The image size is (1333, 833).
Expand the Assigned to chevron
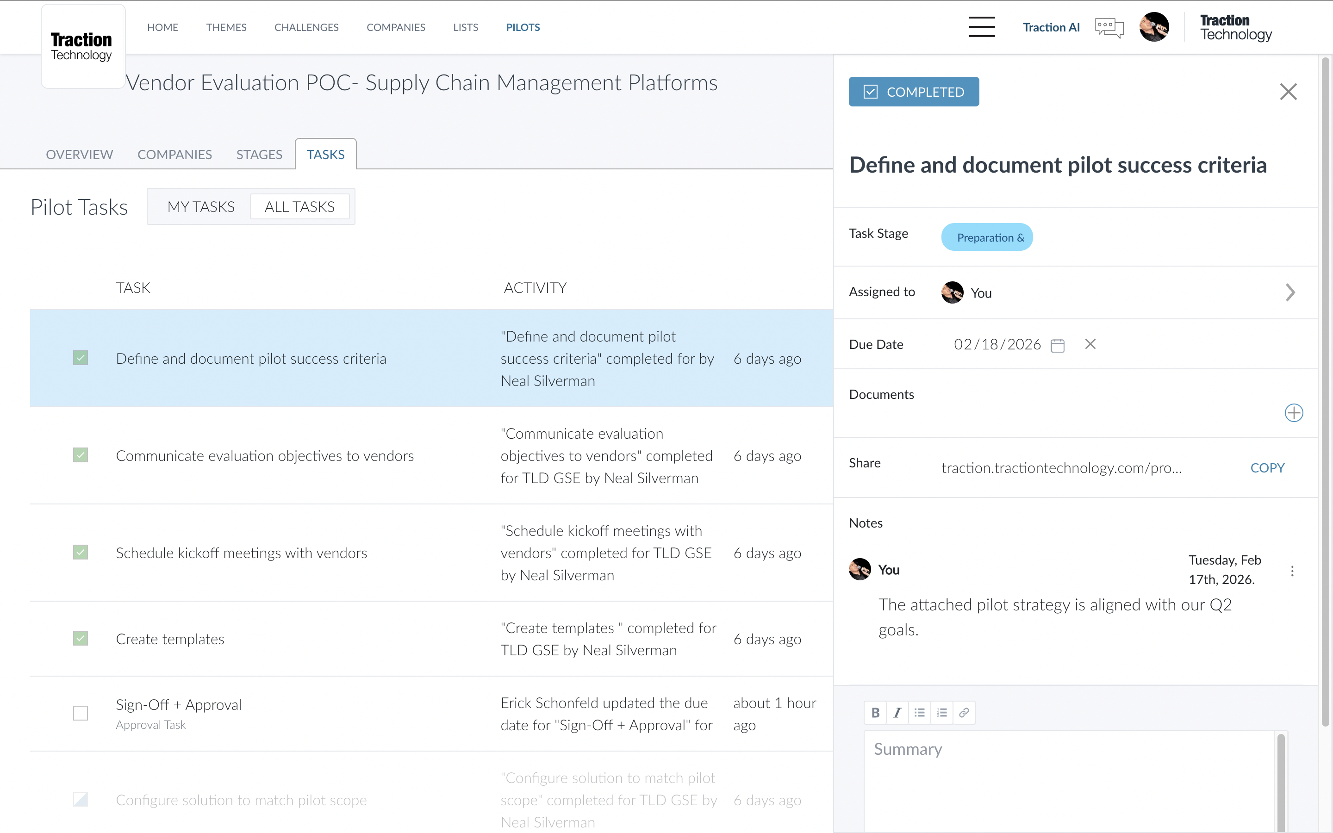tap(1290, 292)
